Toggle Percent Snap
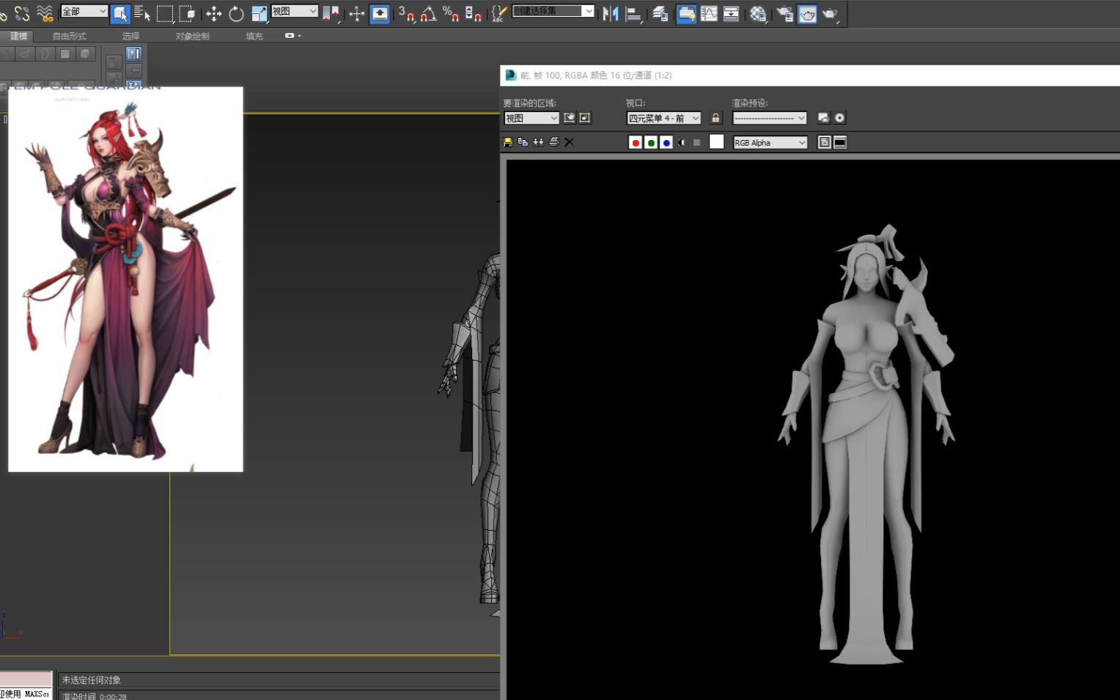Screen dimensions: 1120x700 coord(451,13)
